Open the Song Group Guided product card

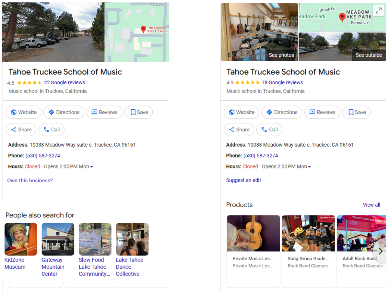click(x=308, y=251)
